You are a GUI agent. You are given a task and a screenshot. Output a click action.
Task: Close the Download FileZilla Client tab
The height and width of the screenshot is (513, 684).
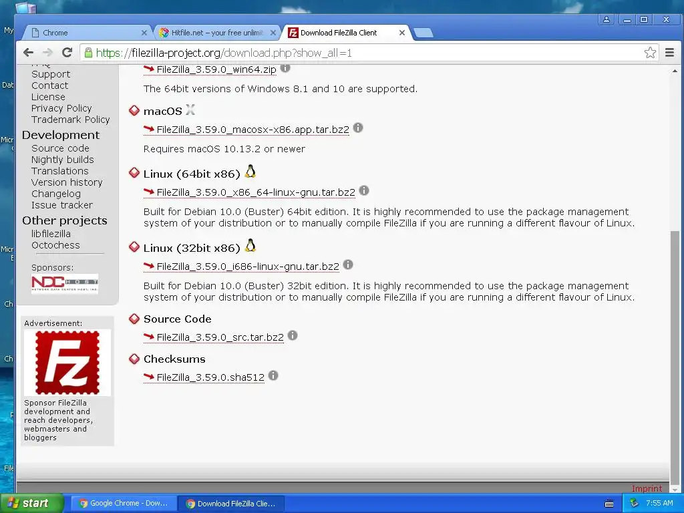401,33
